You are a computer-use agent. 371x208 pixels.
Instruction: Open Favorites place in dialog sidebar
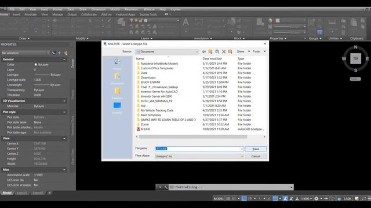pos(117,93)
